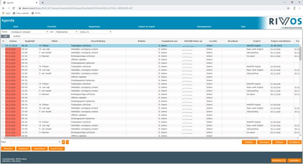303x164 pixels.
Task: Toggle the select-all V header checkbox
Action: [x=3, y=41]
